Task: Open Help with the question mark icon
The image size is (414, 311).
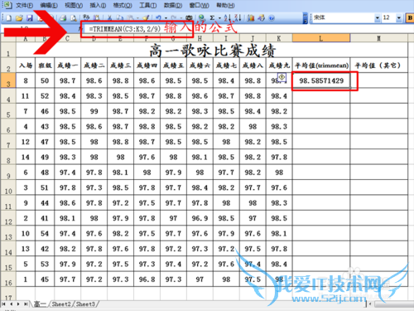Action: [x=272, y=18]
